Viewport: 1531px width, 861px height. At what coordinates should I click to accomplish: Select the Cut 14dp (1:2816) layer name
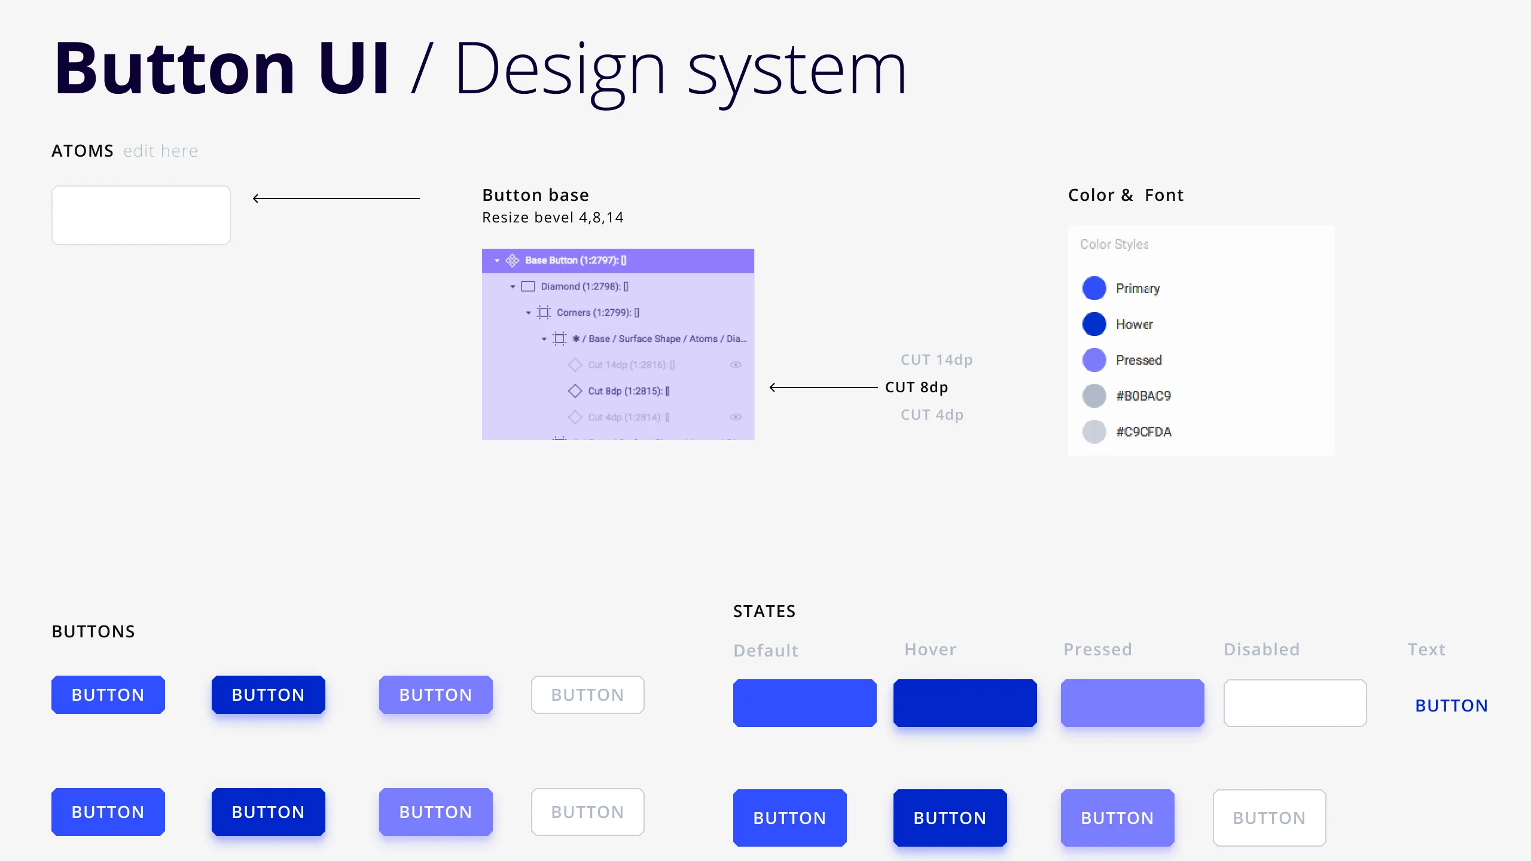coord(632,365)
